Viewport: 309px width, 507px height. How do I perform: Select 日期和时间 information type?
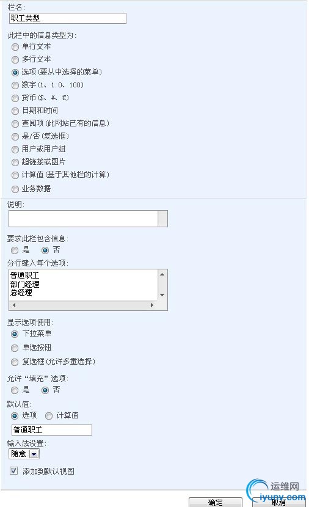pyautogui.click(x=15, y=111)
